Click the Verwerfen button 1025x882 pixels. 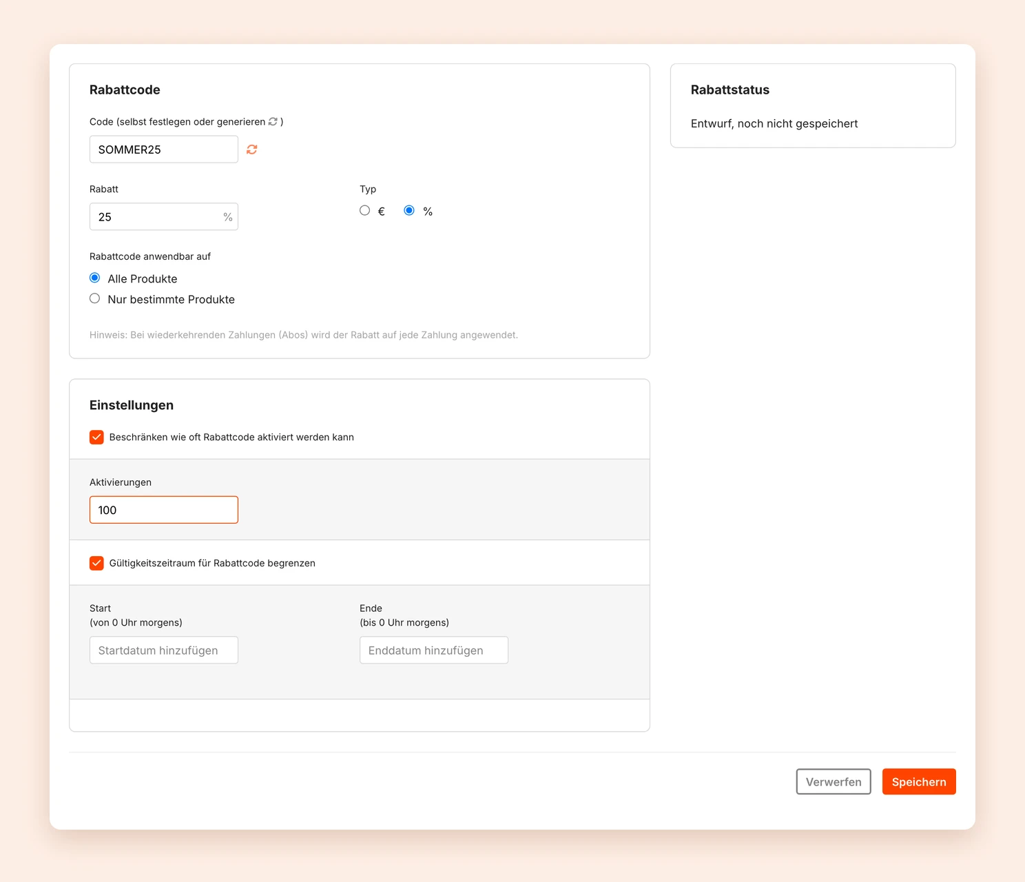click(834, 782)
